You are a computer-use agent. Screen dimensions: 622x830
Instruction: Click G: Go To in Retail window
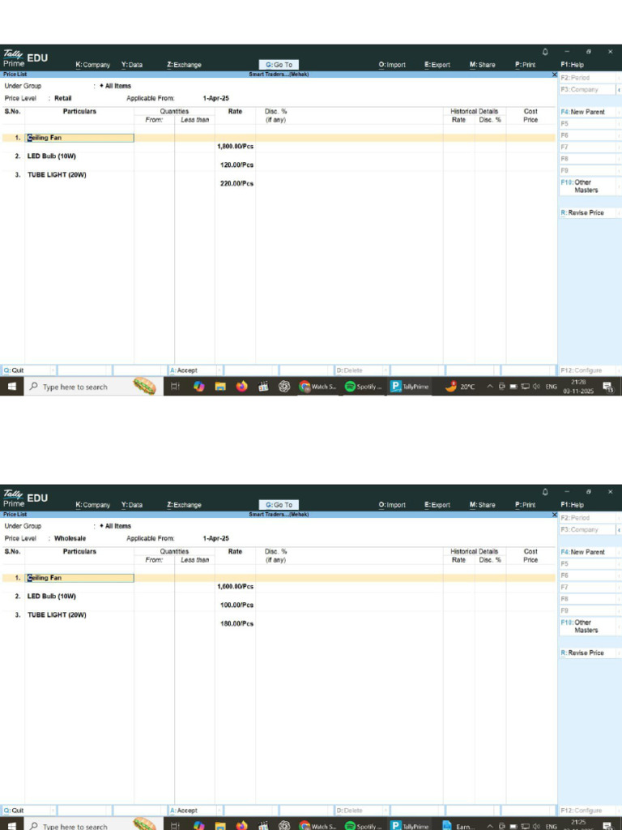(x=279, y=65)
